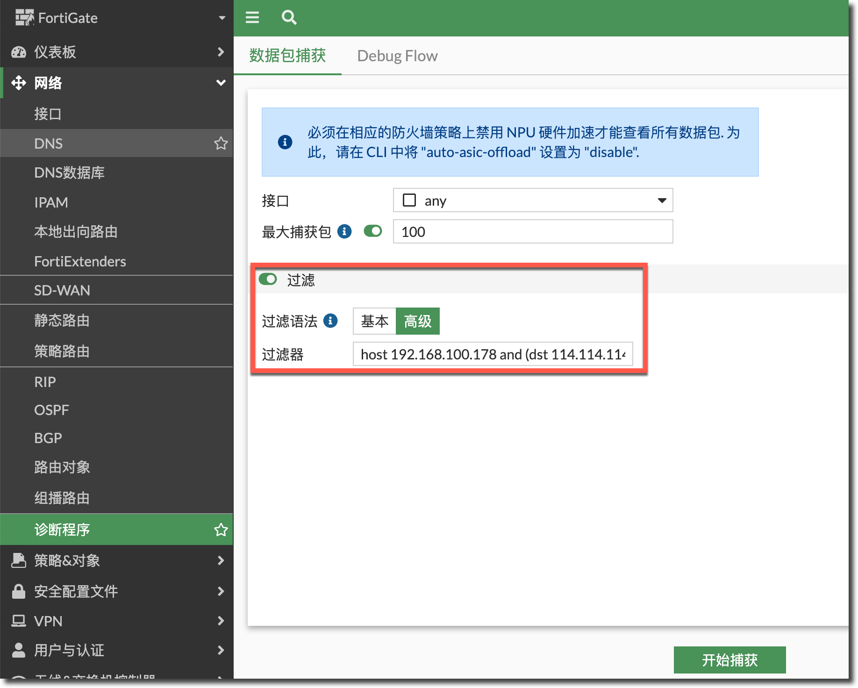Screen dimensions: 858x688
Task: Open the hamburger menu icon
Action: click(252, 18)
